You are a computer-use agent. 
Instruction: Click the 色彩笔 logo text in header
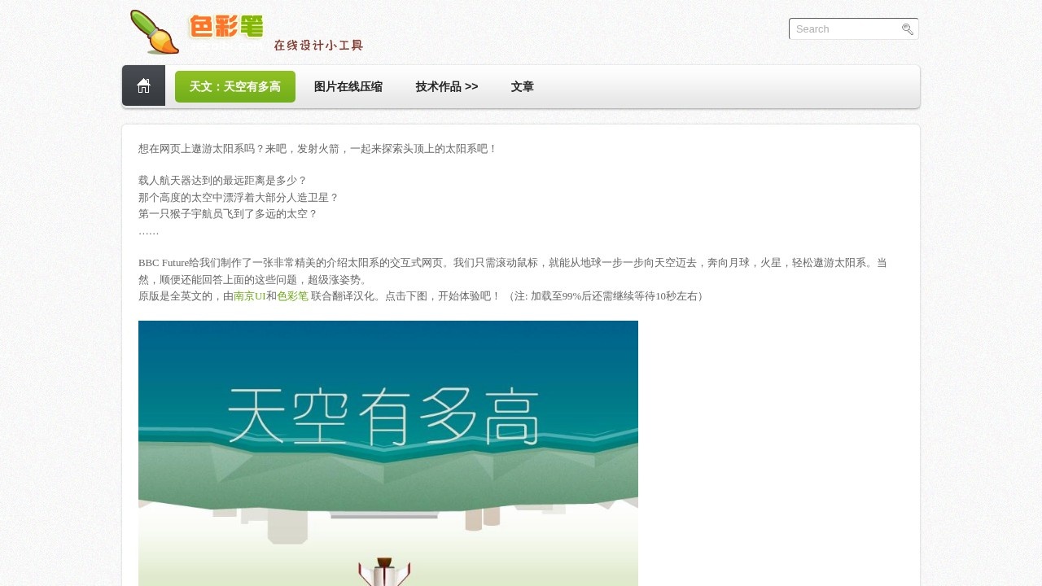pos(227,28)
